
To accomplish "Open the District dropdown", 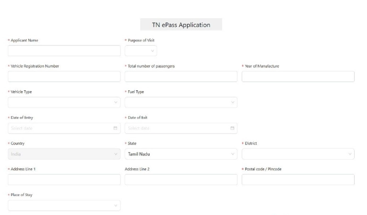I will tap(298, 154).
